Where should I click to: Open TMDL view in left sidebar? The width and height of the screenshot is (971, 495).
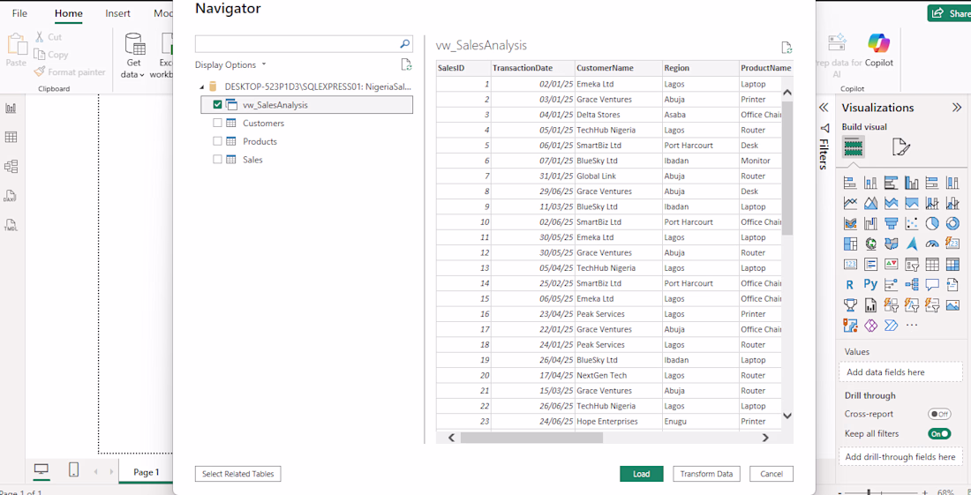[x=11, y=225]
